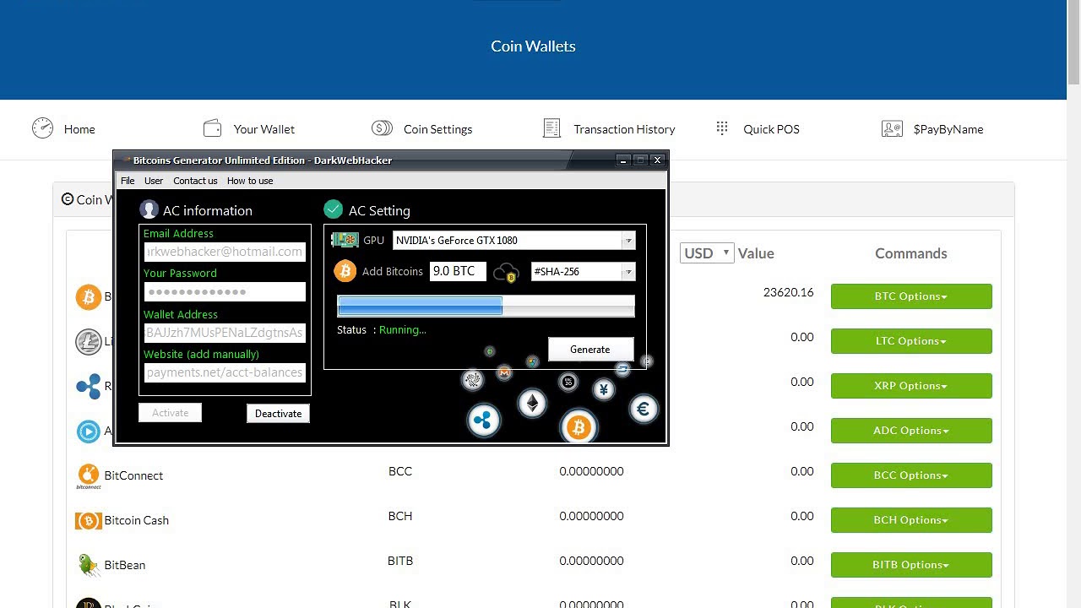Click the Monero orb icon
The image size is (1081, 608).
pyautogui.click(x=504, y=372)
